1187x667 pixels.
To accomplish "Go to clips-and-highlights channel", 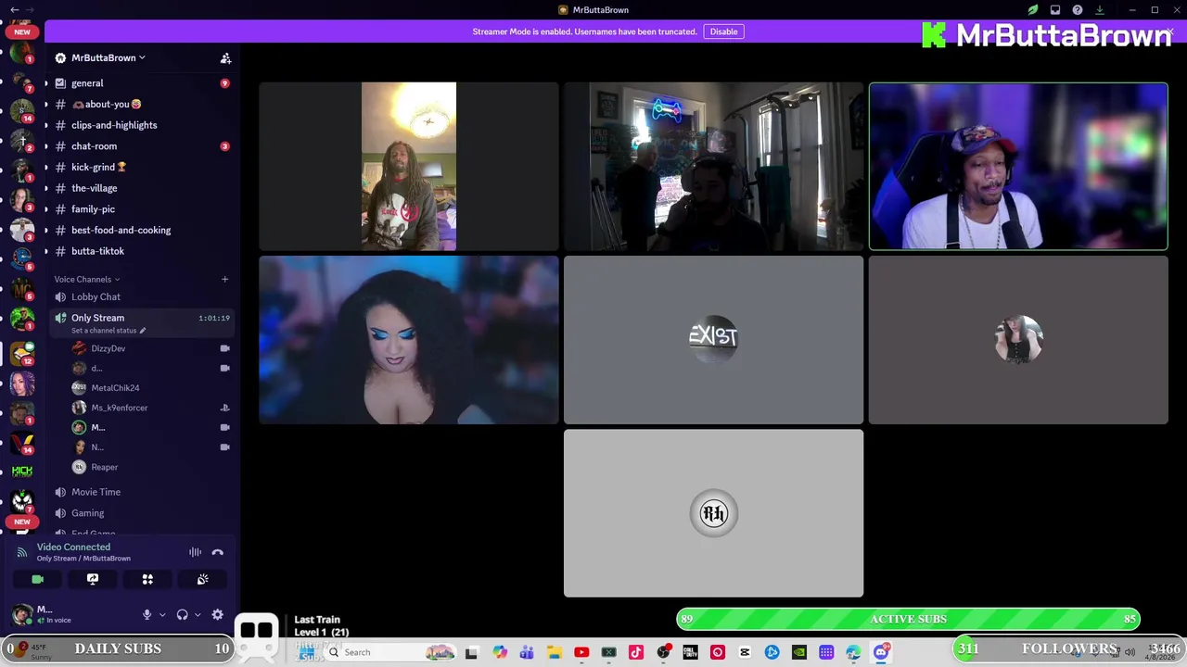I will click(139, 125).
